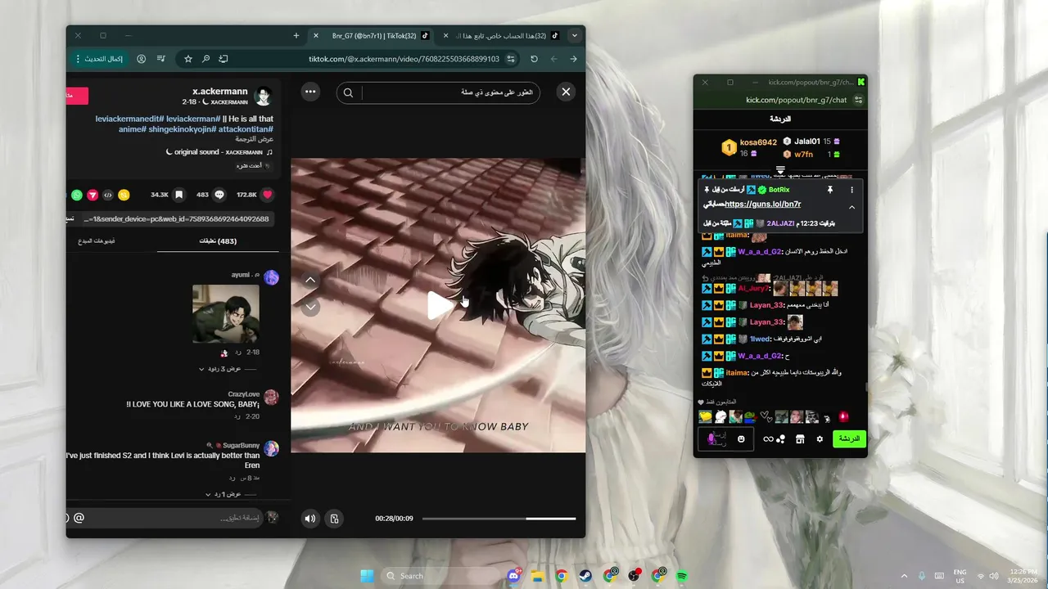Click the finish update Chrome button
This screenshot has width=1048, height=589.
click(x=99, y=59)
